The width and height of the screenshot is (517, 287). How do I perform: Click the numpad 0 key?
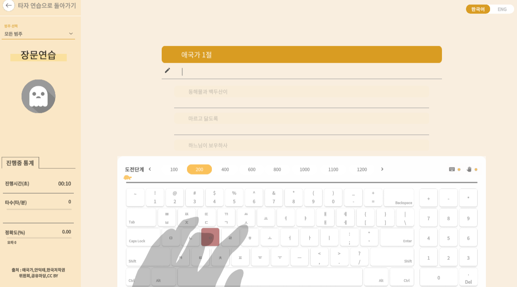pos(439,277)
